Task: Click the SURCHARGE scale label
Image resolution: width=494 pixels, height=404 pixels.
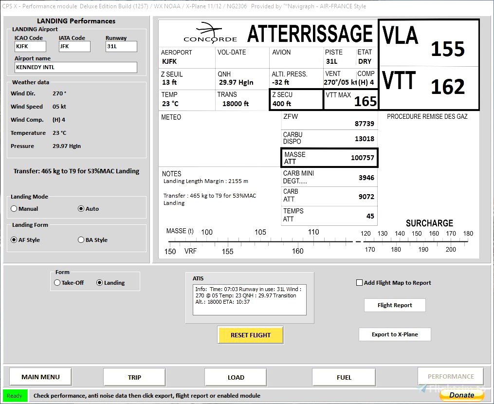Action: point(429,223)
